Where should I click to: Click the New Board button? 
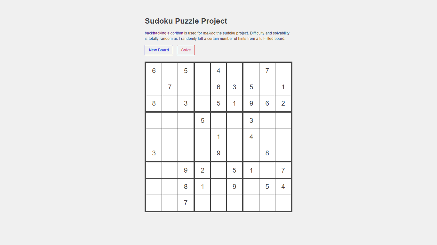(x=159, y=50)
